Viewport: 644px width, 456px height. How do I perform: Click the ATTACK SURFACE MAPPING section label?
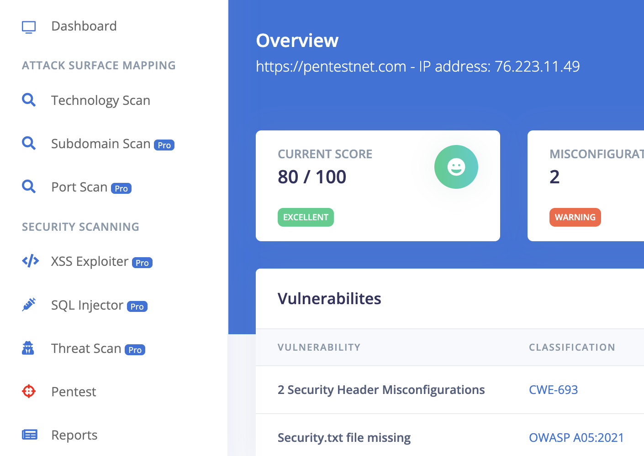click(x=99, y=66)
